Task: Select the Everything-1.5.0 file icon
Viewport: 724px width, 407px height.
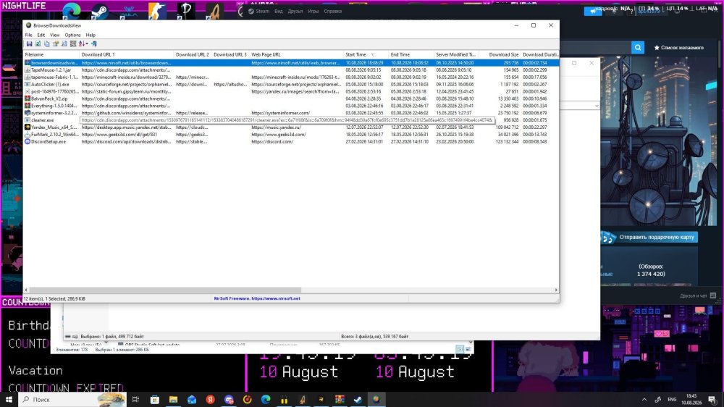Action: click(28, 106)
